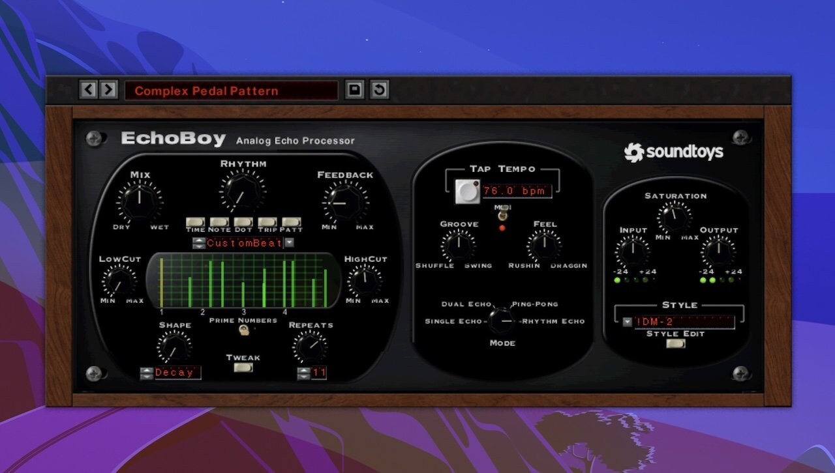The height and width of the screenshot is (473, 835).
Task: Click the 76.0 bpm tempo field
Action: [517, 191]
